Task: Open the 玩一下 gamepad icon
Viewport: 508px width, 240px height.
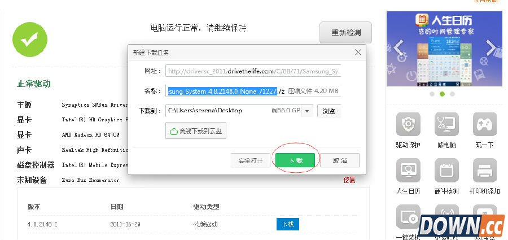Action: coord(485,124)
